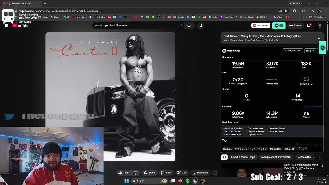Open Task View on taskbar

[x=173, y=181]
